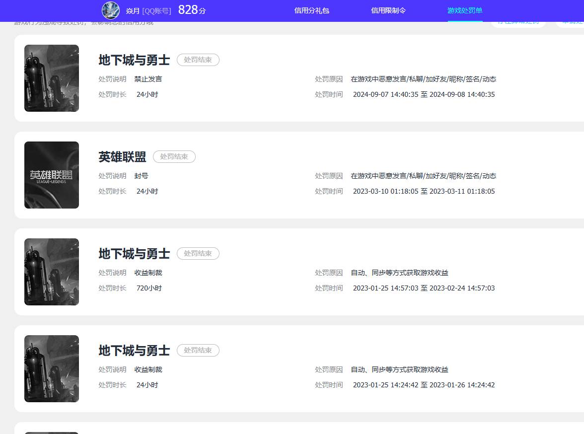584x434 pixels.
Task: Click the 焱月 profile avatar icon
Action: click(110, 10)
